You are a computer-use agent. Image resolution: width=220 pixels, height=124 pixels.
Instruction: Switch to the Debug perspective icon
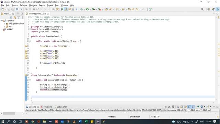pos(218,9)
